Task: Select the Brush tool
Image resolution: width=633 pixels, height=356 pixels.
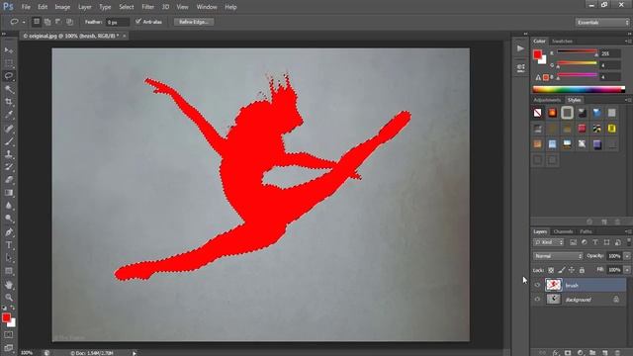Action: (9, 141)
